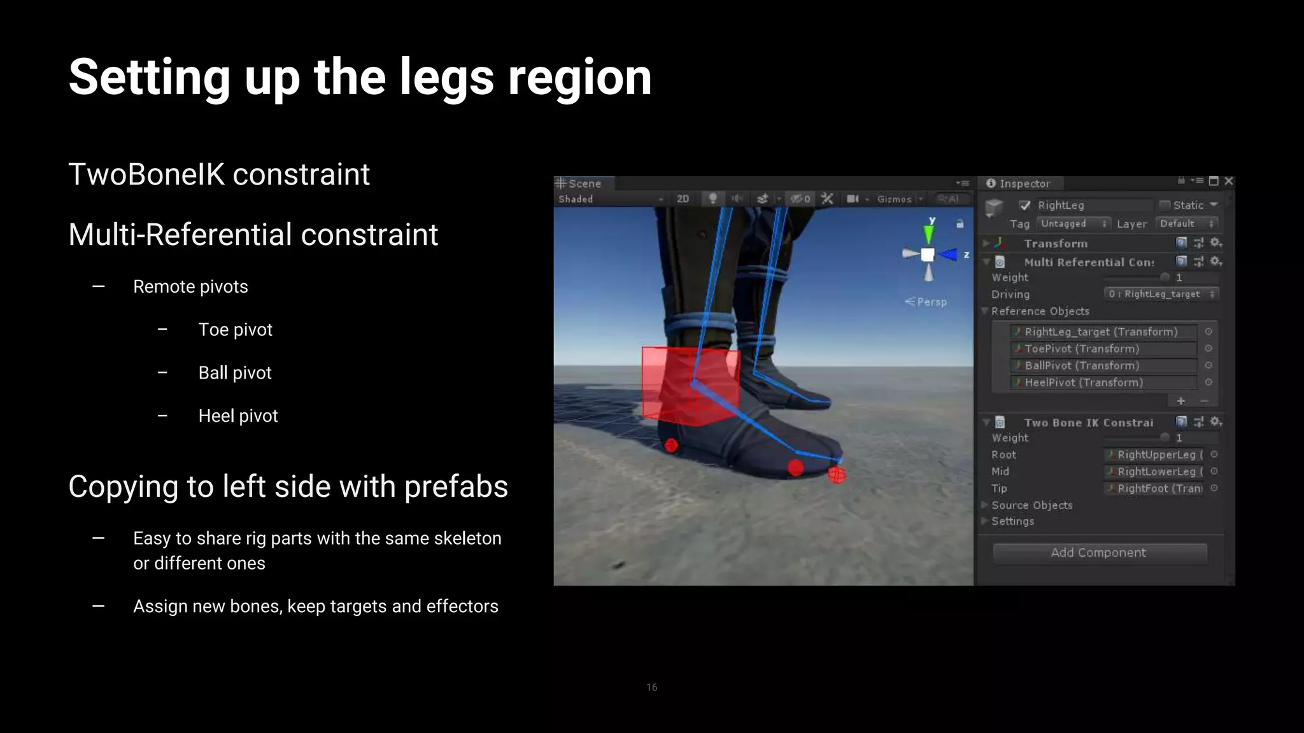Open the Shaded draw mode dropdown

611,199
